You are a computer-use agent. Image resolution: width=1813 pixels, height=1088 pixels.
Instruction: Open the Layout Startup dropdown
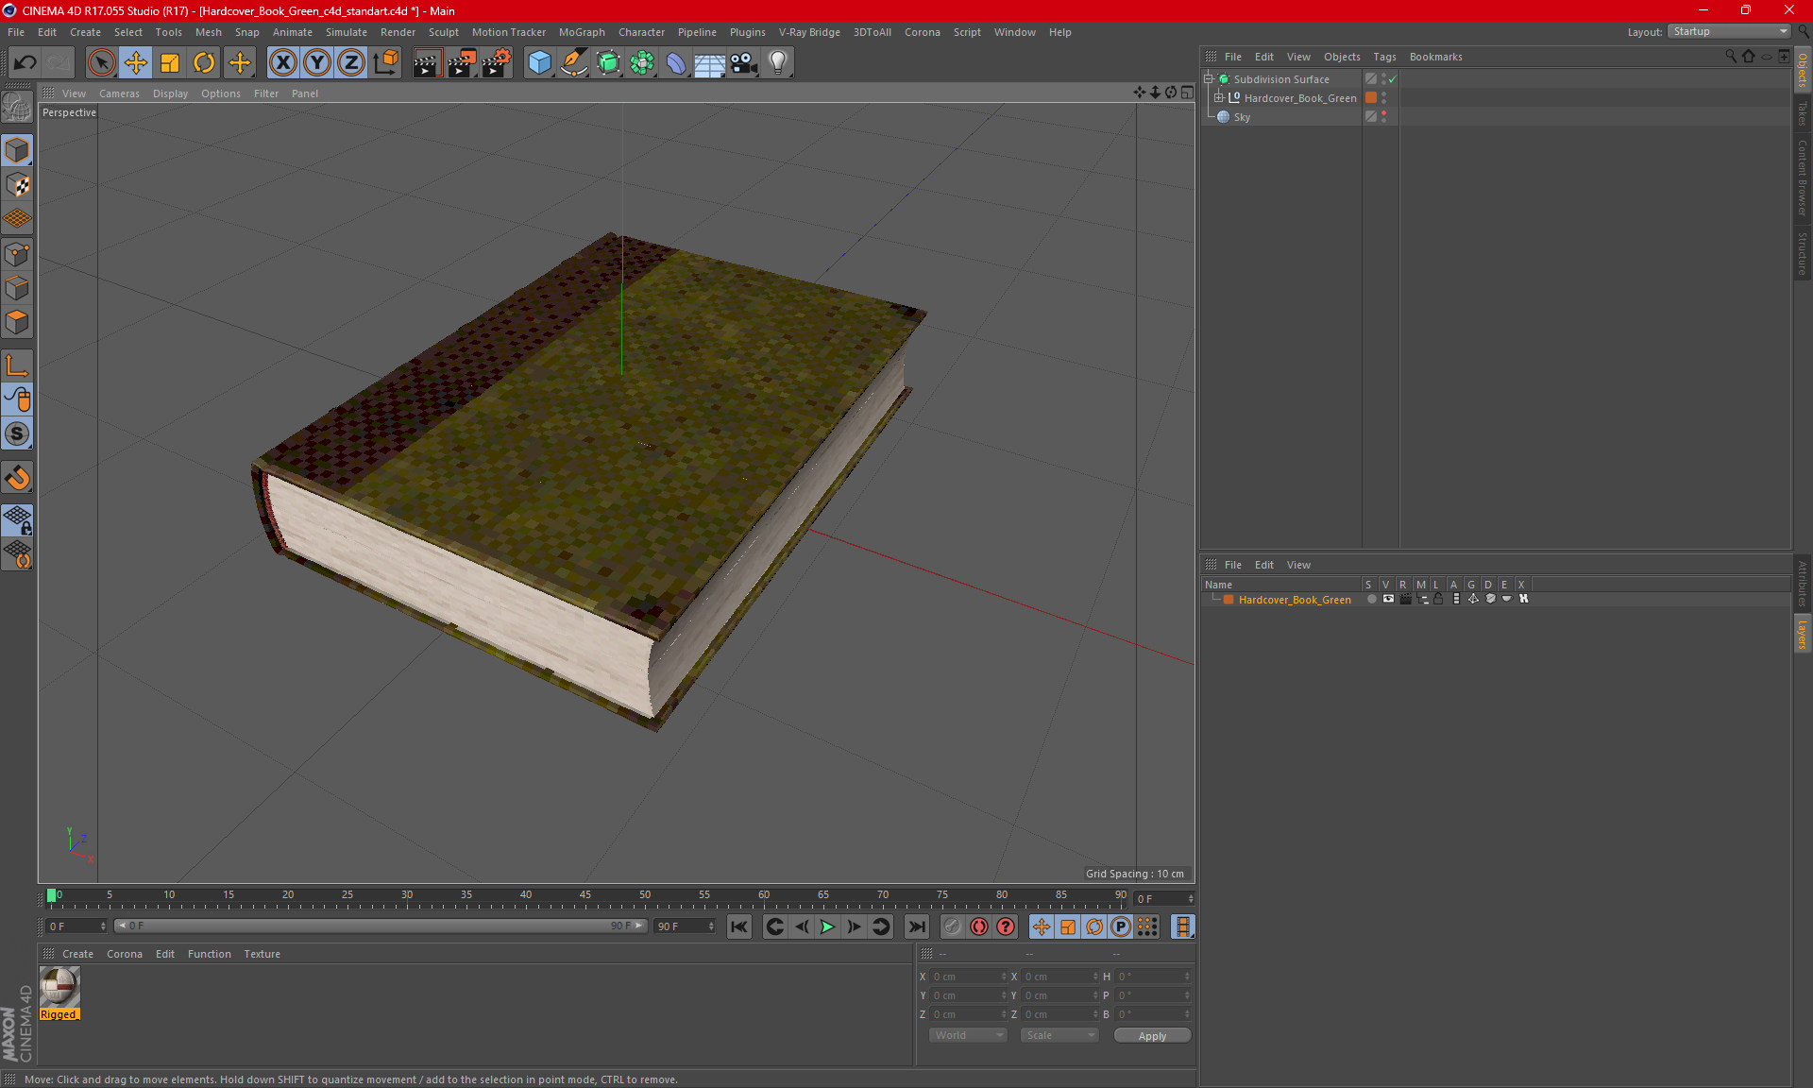(x=1729, y=31)
